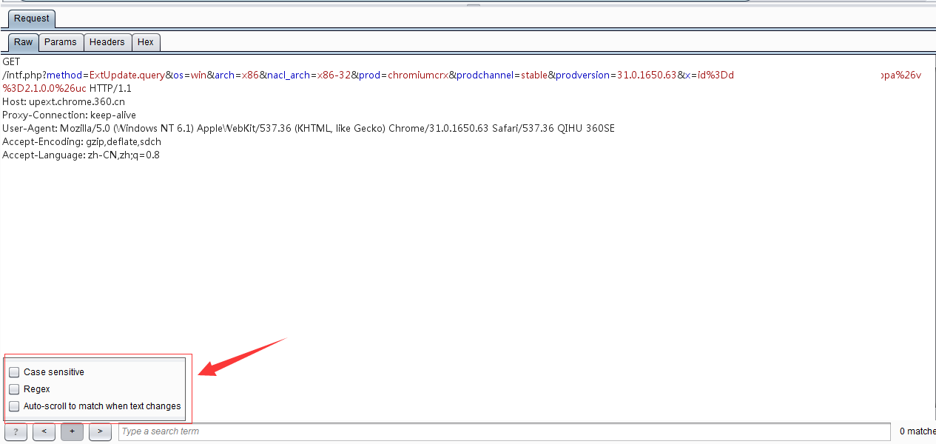Viewport: 936px width, 444px height.
Task: Click the Host: upext.chrome.360.cn header line
Action: 63,101
